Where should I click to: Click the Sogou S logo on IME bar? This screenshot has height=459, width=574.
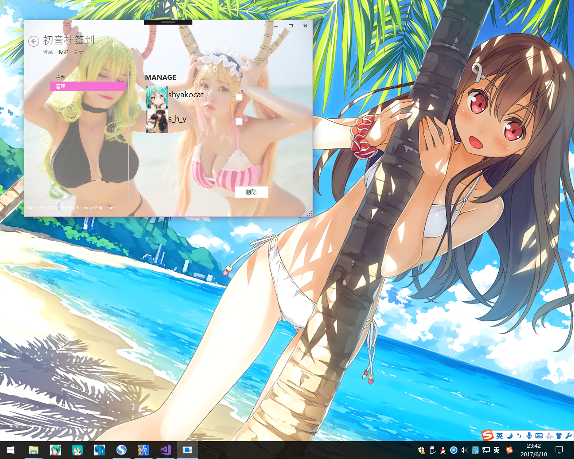[x=487, y=435]
